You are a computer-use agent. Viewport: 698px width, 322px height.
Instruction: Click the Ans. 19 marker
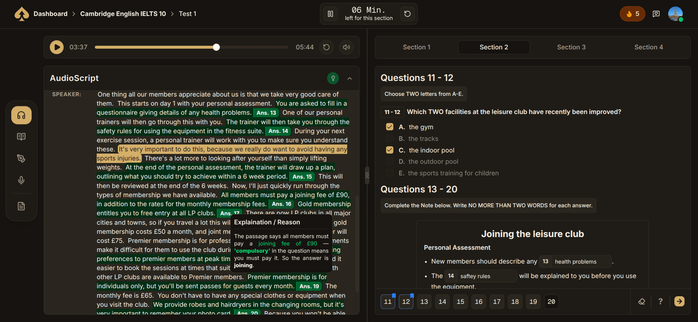pos(309,286)
